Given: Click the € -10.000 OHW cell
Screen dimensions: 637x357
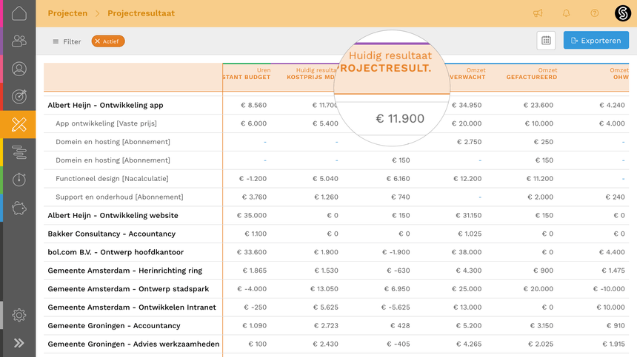Looking at the screenshot, I should click(x=609, y=289).
